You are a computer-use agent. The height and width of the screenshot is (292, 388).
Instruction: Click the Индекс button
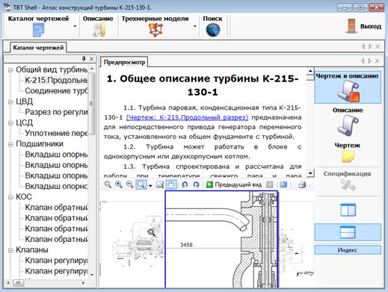[348, 250]
